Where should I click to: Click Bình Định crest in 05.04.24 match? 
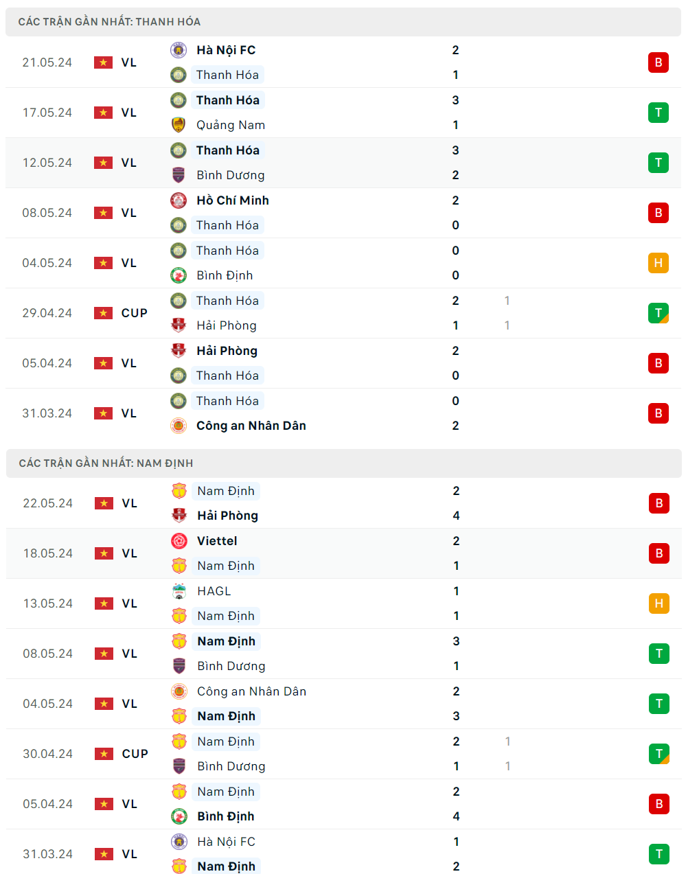click(x=179, y=816)
